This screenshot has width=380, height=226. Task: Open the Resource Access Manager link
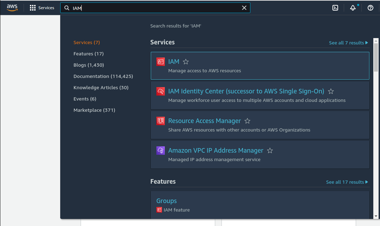(x=205, y=121)
